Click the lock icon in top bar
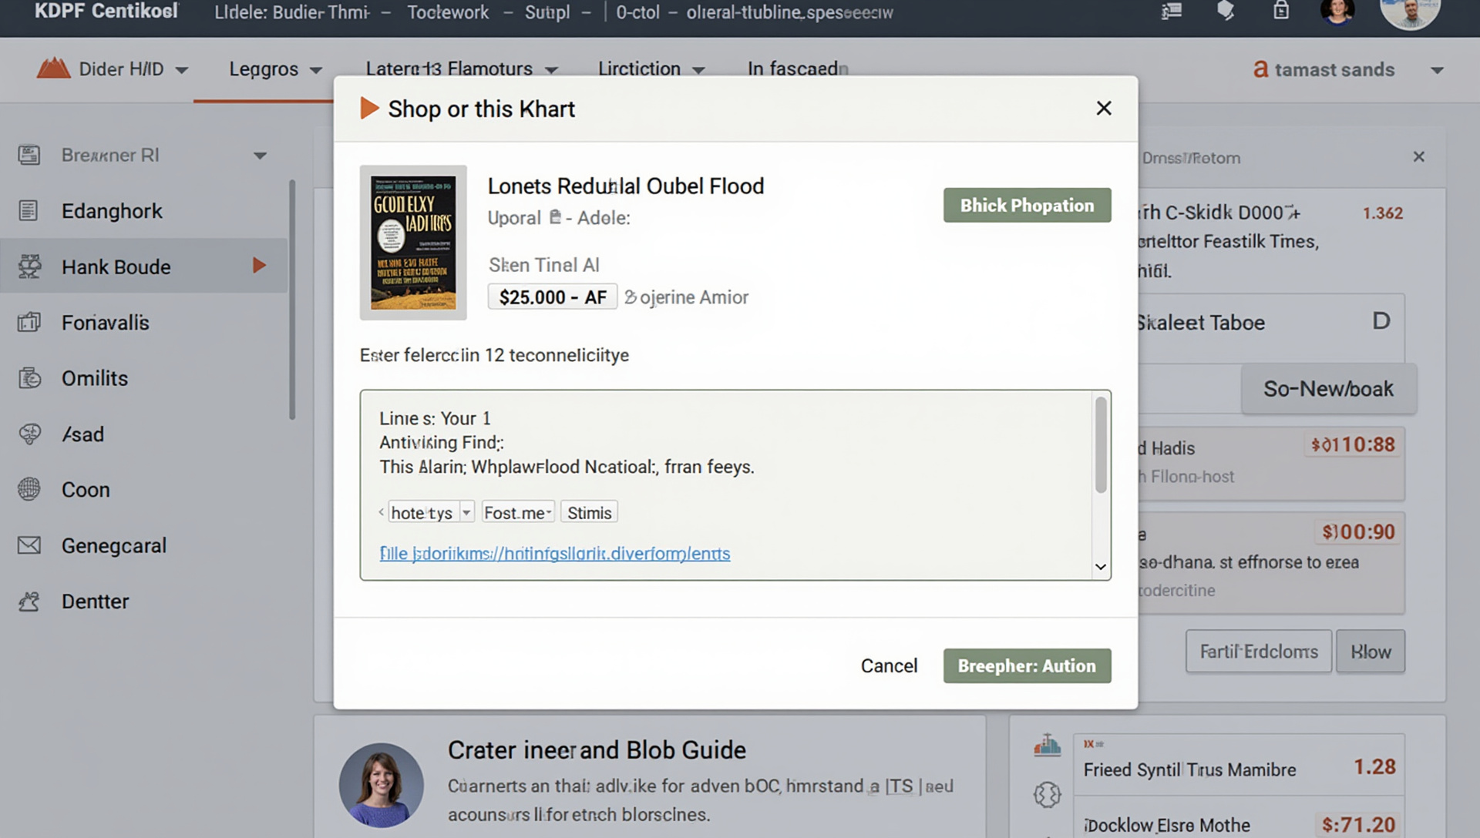Screen dimensions: 1480x838 point(1280,11)
